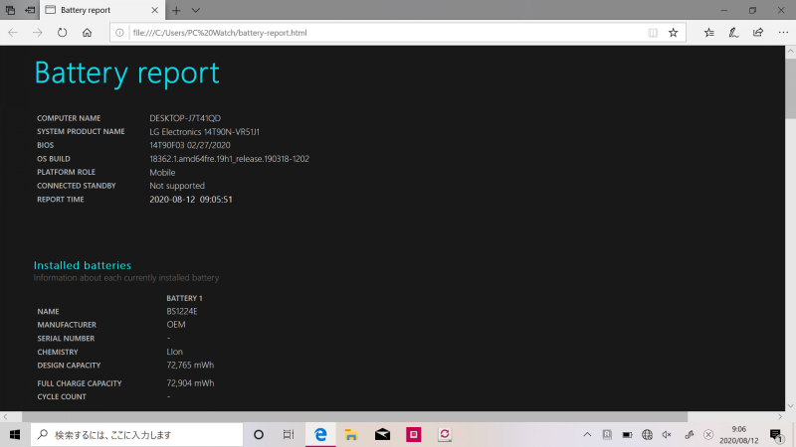The width and height of the screenshot is (796, 447).
Task: Select the chemistry value LIon
Action: tap(175, 352)
